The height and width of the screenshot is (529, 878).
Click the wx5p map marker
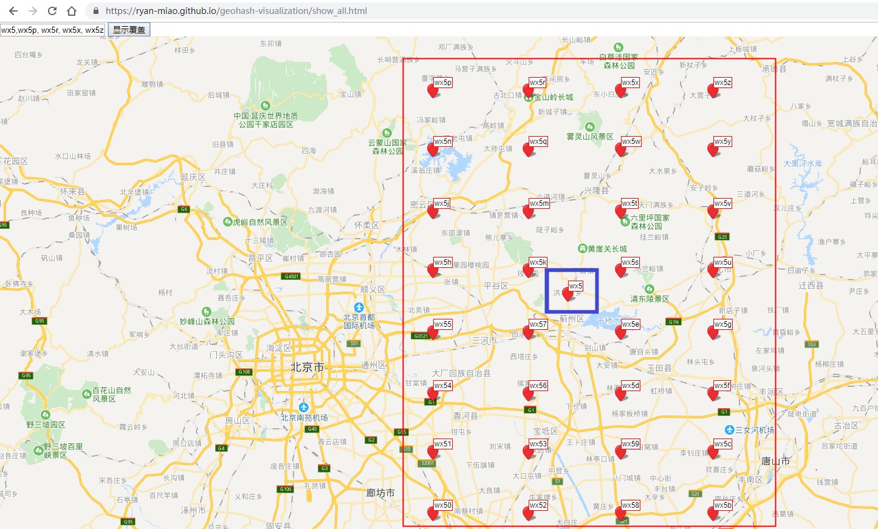coord(433,91)
